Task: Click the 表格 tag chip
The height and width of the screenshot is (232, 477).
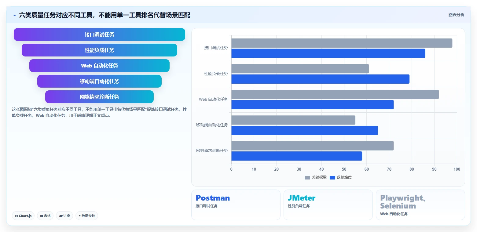Action: [x=45, y=216]
